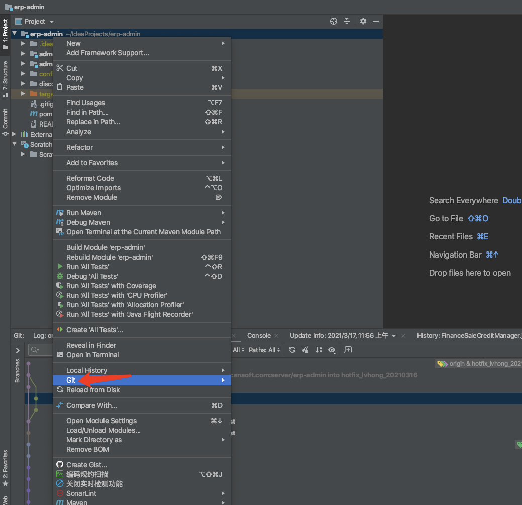The image size is (522, 505).
Task: Open the Refactor submenu
Action: point(142,147)
